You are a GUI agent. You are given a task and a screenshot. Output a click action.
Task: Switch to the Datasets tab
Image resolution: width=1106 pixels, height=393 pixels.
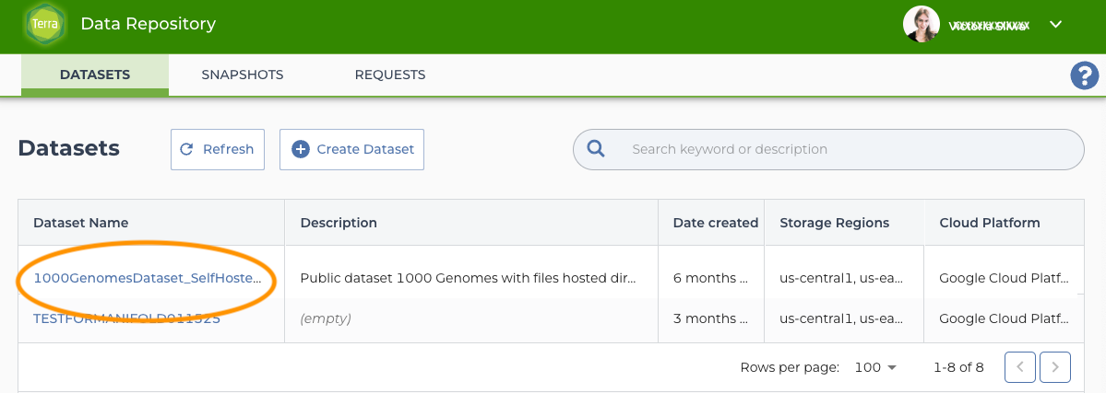(x=95, y=75)
